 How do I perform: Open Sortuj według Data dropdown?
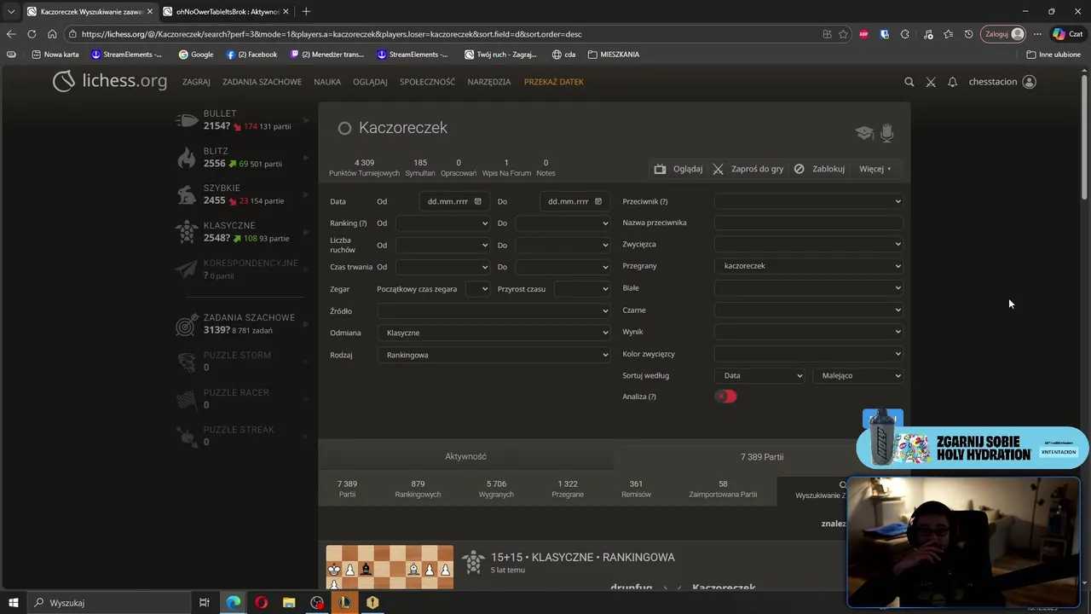759,375
